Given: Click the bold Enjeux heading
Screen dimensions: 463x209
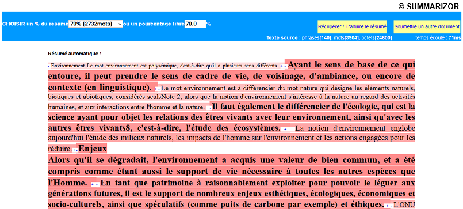Looking at the screenshot, I should pyautogui.click(x=93, y=149).
